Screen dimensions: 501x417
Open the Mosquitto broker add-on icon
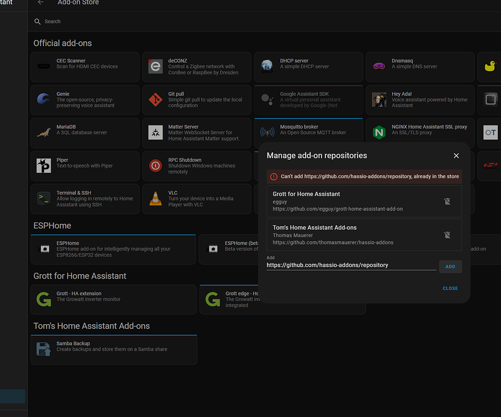click(x=267, y=132)
